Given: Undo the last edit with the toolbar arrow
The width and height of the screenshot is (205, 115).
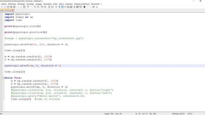Looking at the screenshot, I should pos(28,7).
